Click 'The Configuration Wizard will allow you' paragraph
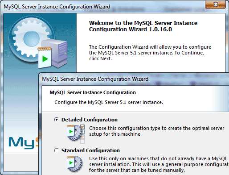The height and width of the screenshot is (175, 229). point(150,53)
